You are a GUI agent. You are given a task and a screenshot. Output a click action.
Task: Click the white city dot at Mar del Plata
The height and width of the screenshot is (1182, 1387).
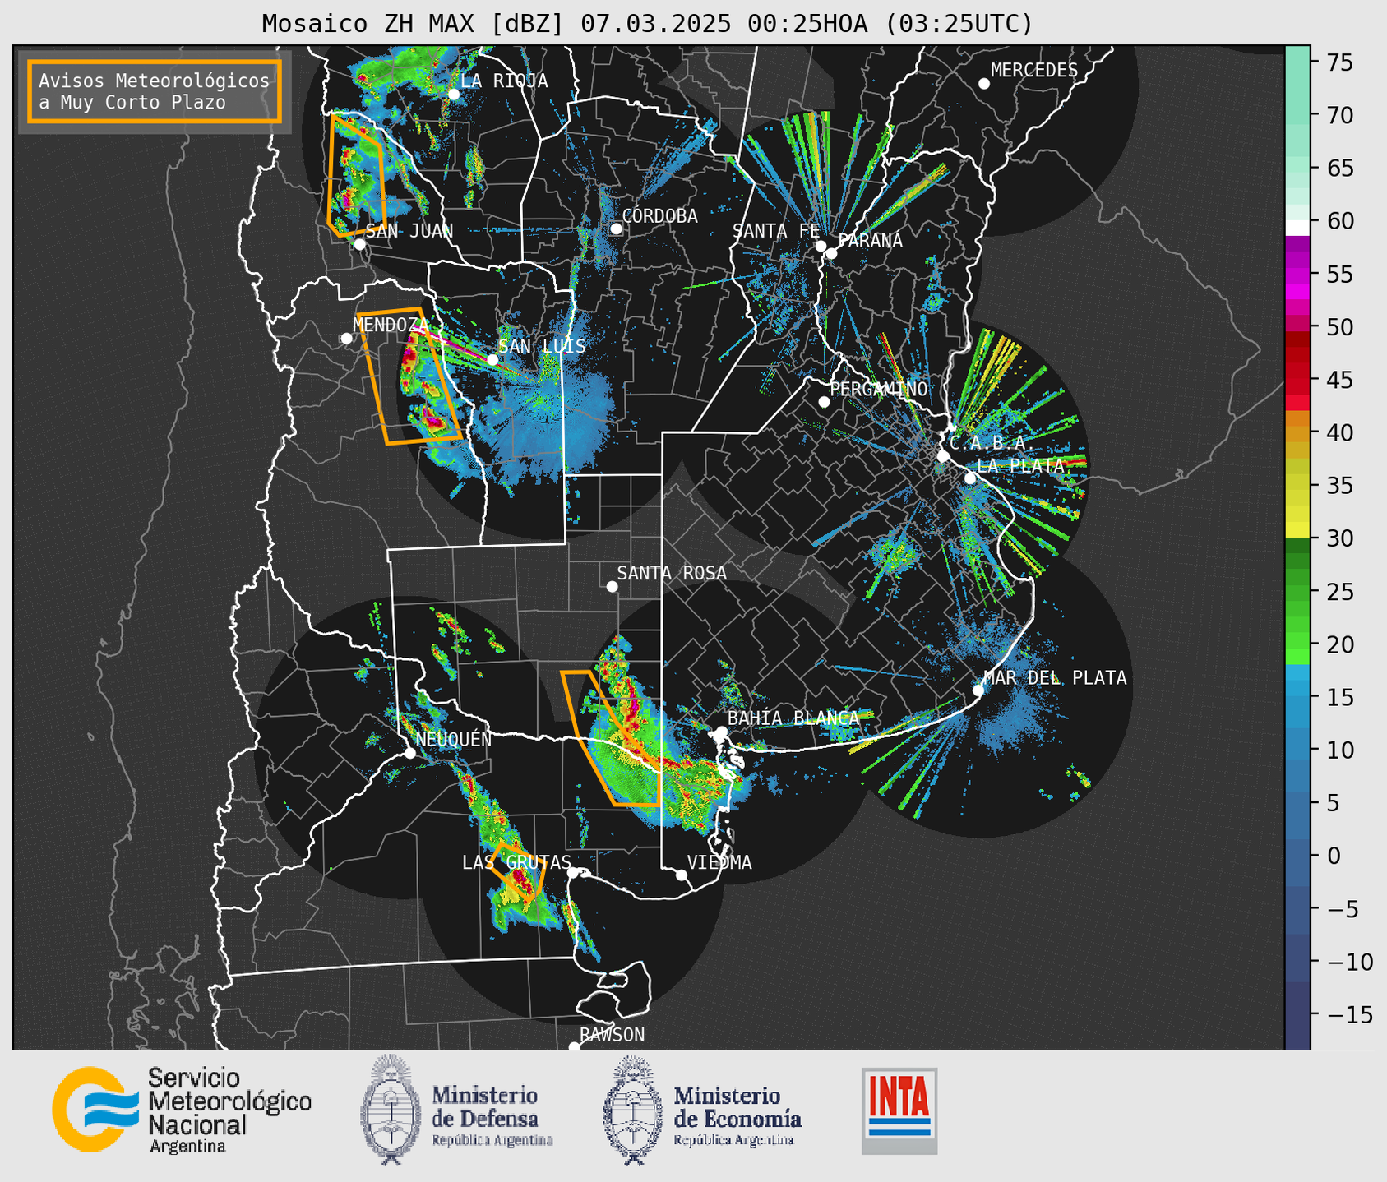(x=978, y=690)
